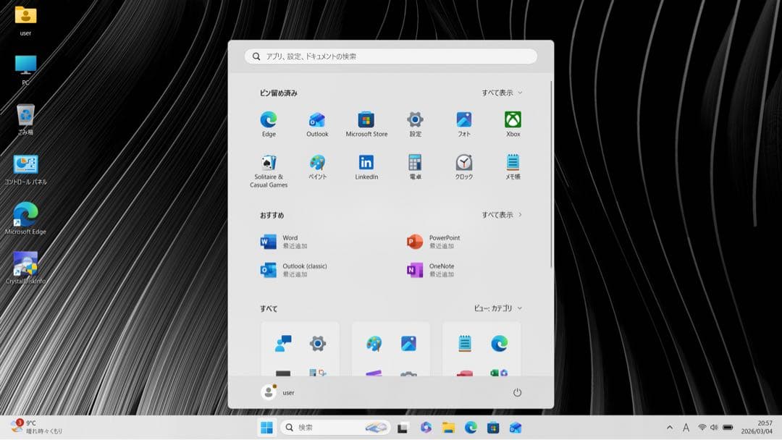
Task: Open Edge icon in すべて category tile
Action: (x=499, y=344)
